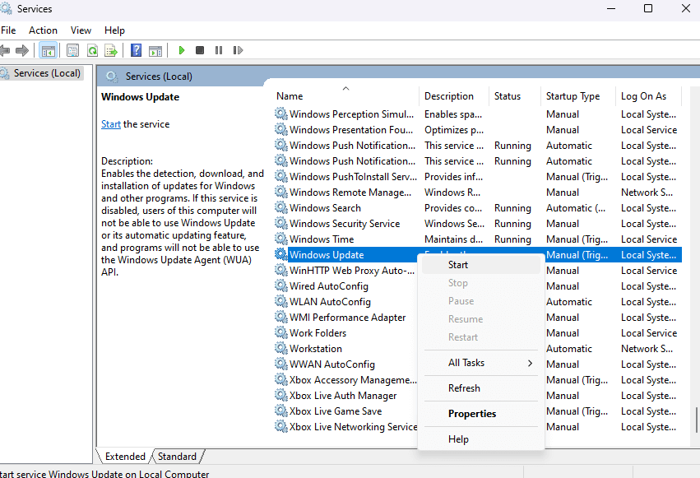Select Services (Local) in the console tree
Image resolution: width=700 pixels, height=478 pixels.
pyautogui.click(x=47, y=73)
